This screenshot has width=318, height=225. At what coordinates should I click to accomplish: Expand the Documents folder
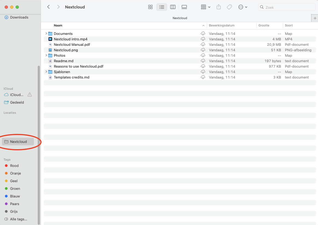pyautogui.click(x=46, y=34)
